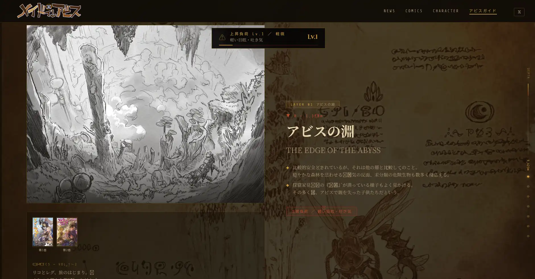Open the Volume 2 comic cover
535x279 pixels.
[x=67, y=232]
